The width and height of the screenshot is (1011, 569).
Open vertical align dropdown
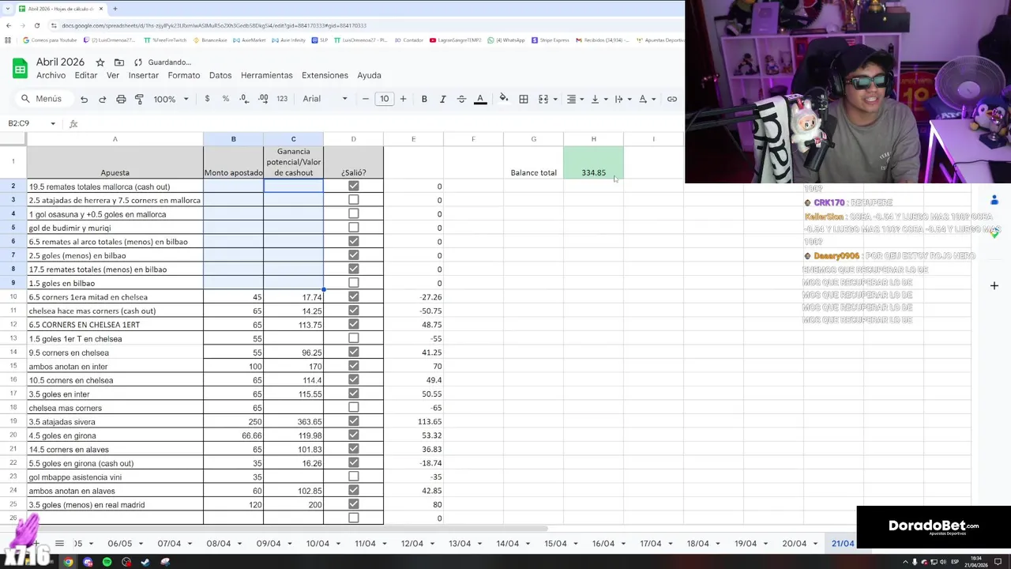tap(598, 99)
